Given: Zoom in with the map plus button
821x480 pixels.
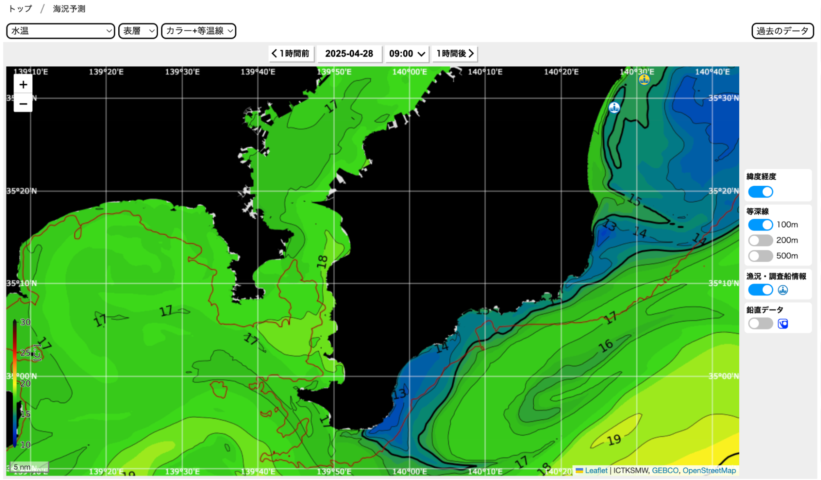Looking at the screenshot, I should pyautogui.click(x=23, y=85).
